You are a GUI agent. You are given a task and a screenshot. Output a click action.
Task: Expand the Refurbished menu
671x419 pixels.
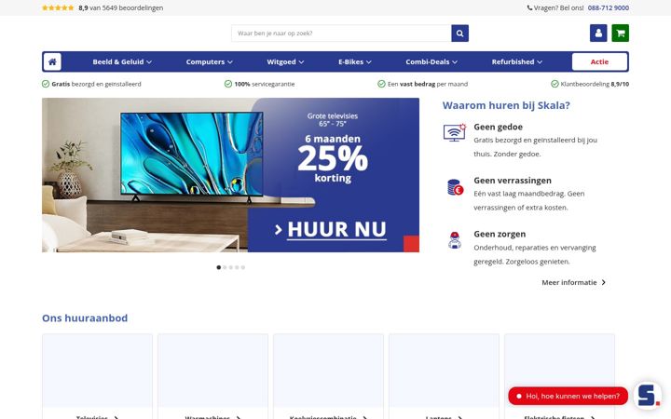[x=517, y=62]
